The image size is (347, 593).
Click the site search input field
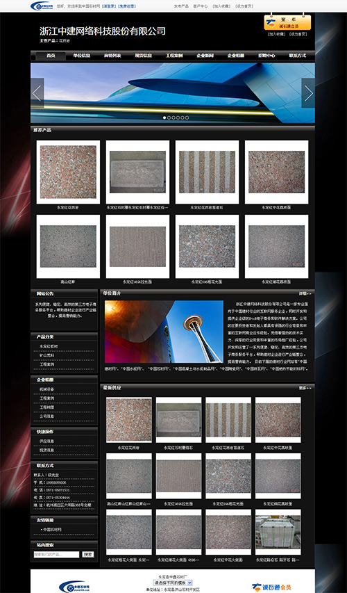click(x=57, y=555)
